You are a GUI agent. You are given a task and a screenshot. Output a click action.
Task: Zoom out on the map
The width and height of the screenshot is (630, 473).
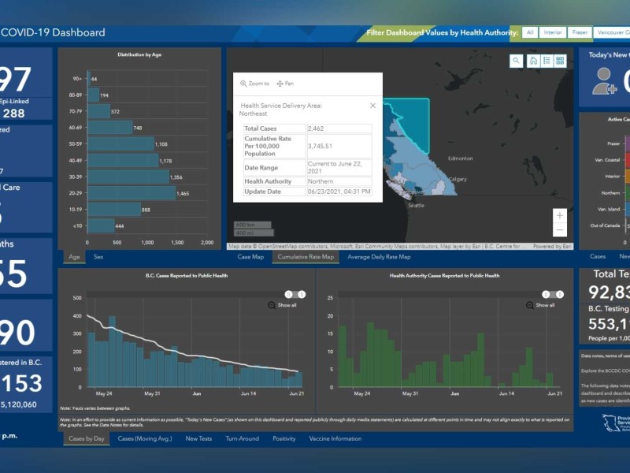[x=559, y=229]
